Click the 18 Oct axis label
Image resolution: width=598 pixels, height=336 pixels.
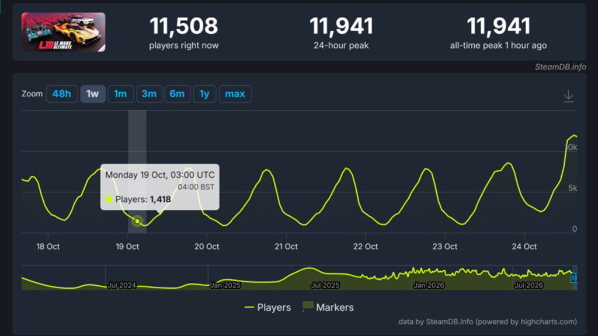point(48,247)
